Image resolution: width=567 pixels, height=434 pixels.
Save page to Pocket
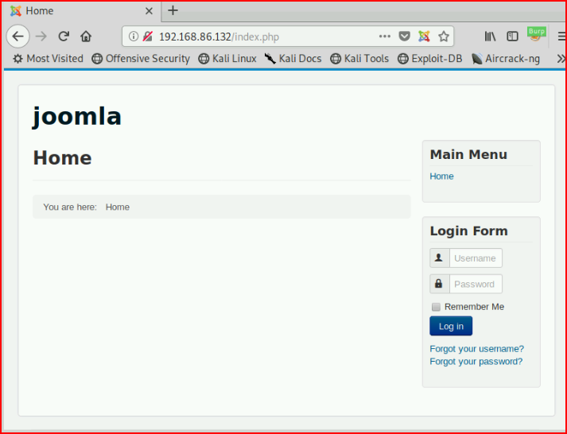coord(404,36)
